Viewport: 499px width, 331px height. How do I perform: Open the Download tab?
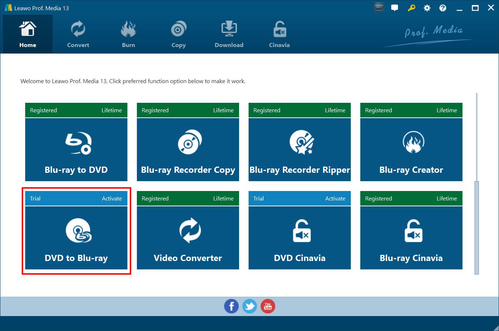click(229, 35)
